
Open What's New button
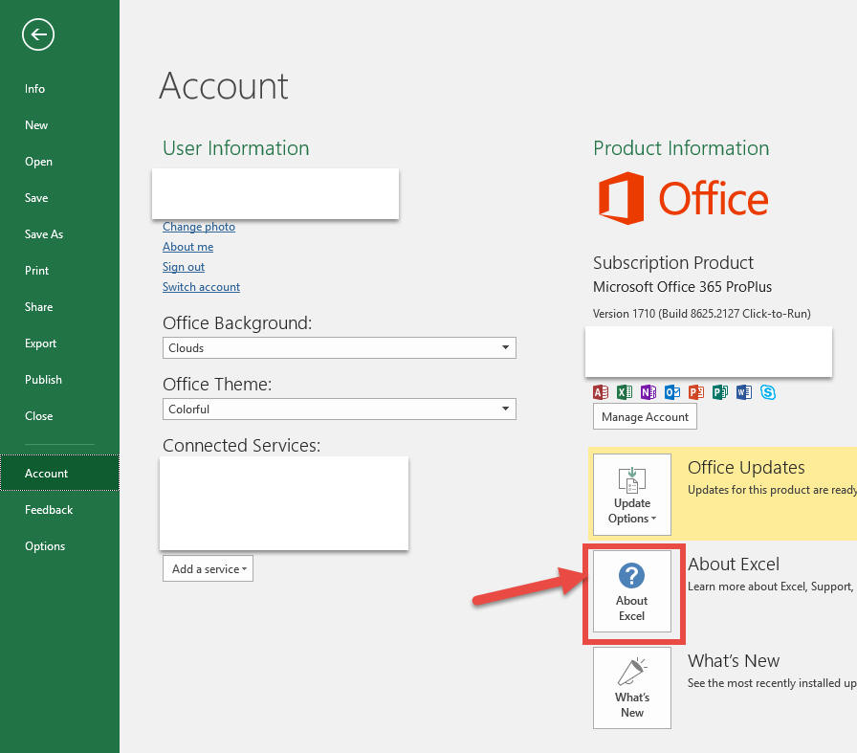click(x=632, y=688)
